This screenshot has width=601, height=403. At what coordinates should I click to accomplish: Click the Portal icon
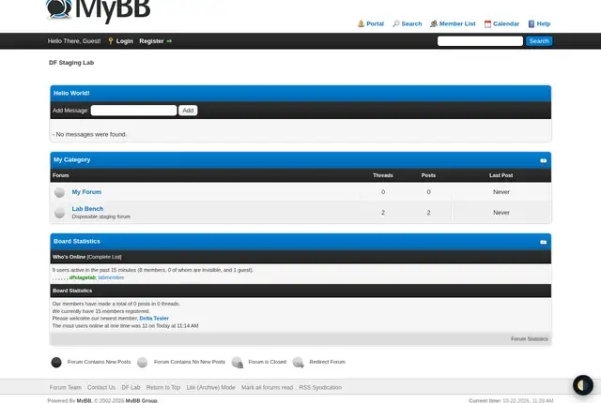coord(361,23)
